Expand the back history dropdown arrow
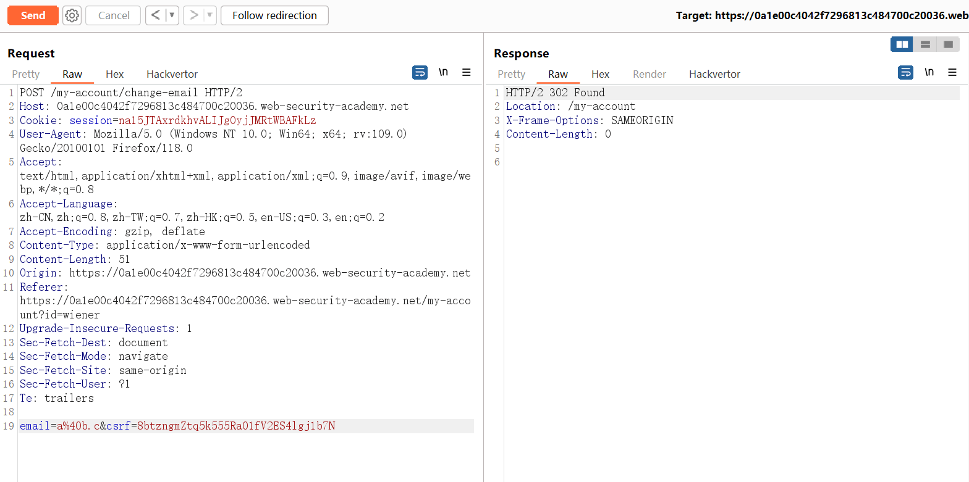Image resolution: width=969 pixels, height=482 pixels. click(x=172, y=15)
